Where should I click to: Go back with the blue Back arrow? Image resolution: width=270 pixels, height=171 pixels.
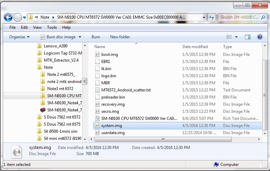click(8, 17)
